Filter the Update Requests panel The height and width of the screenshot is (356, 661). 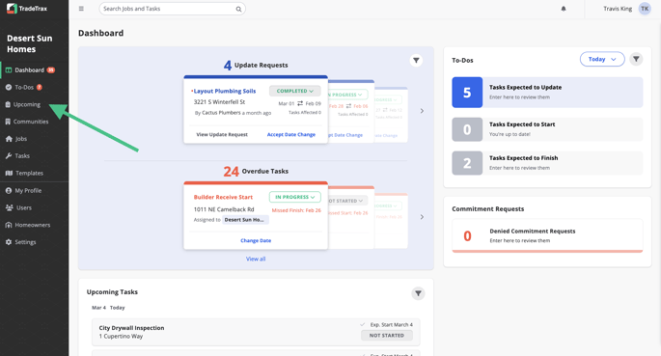tap(416, 60)
